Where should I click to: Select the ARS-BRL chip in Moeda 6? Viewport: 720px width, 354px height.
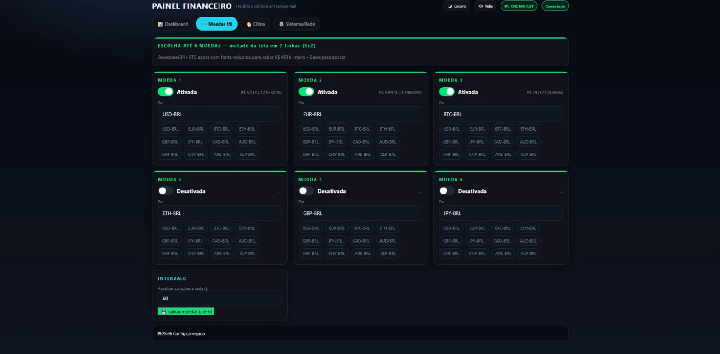[x=503, y=254]
